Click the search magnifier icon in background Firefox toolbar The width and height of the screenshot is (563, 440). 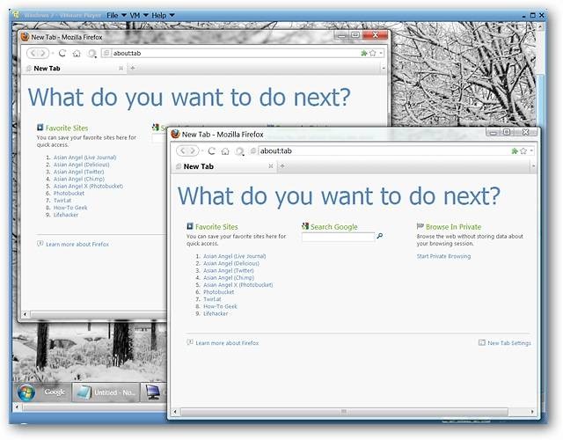91,54
